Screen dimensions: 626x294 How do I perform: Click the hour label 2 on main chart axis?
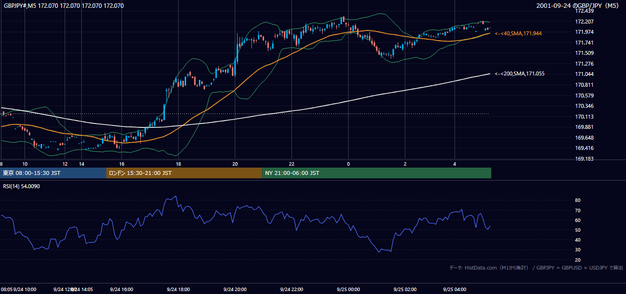405,164
